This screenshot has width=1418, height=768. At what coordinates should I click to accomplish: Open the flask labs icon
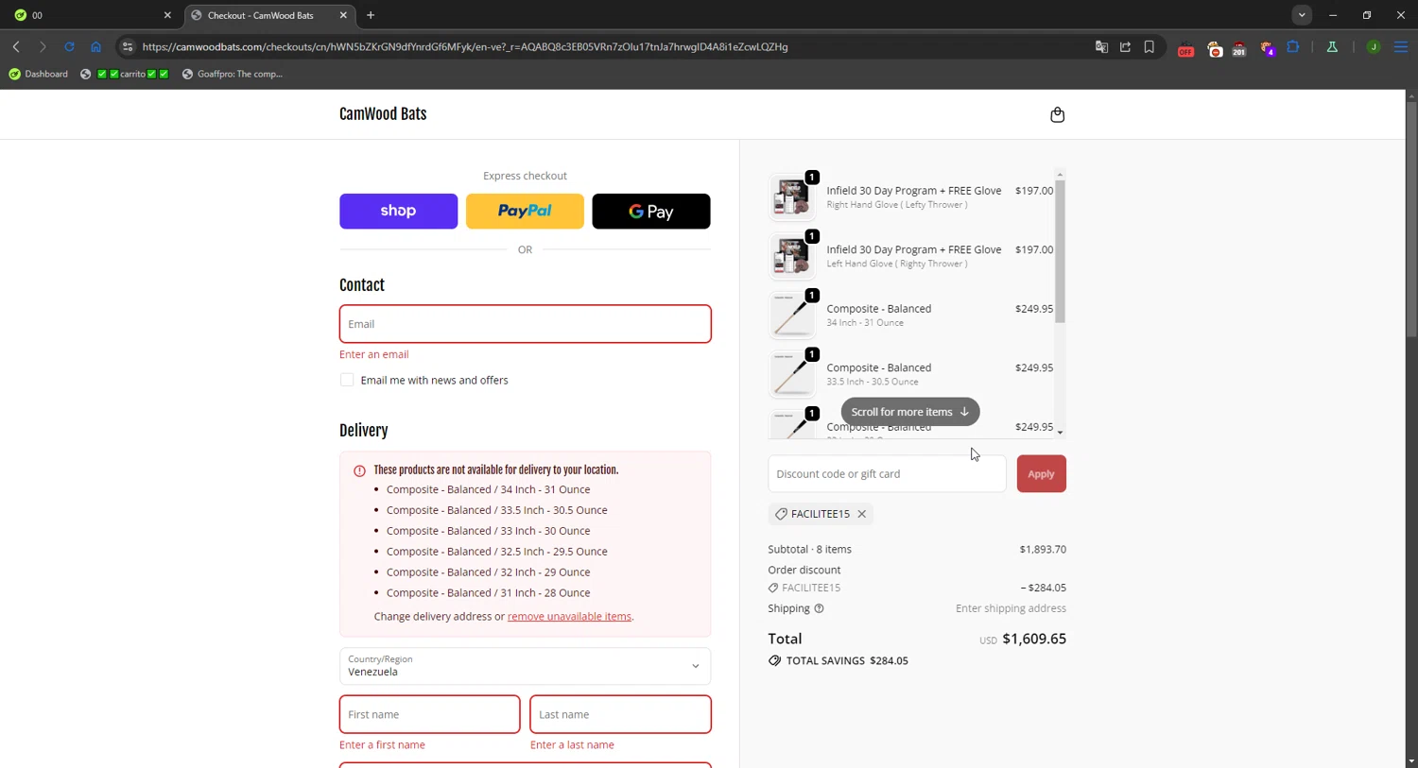(x=1332, y=46)
